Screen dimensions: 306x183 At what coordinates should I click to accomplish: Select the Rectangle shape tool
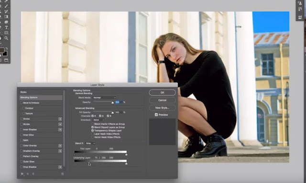point(6,33)
